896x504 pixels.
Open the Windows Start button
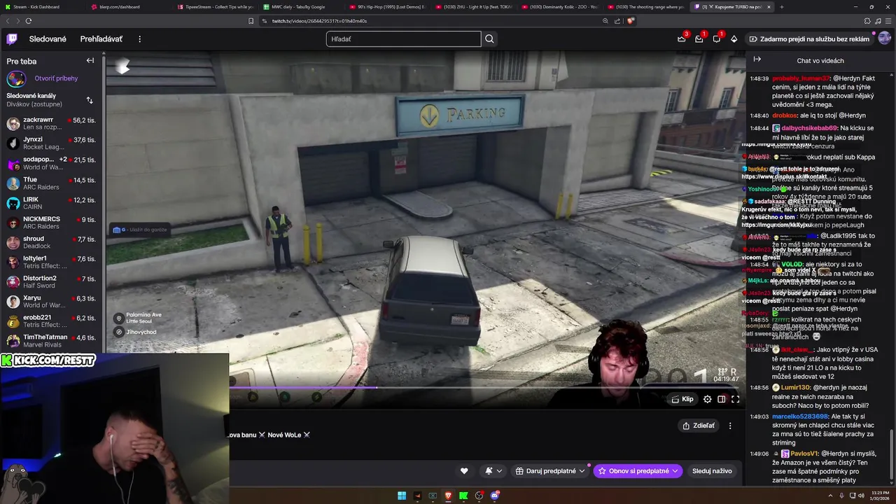tap(402, 496)
